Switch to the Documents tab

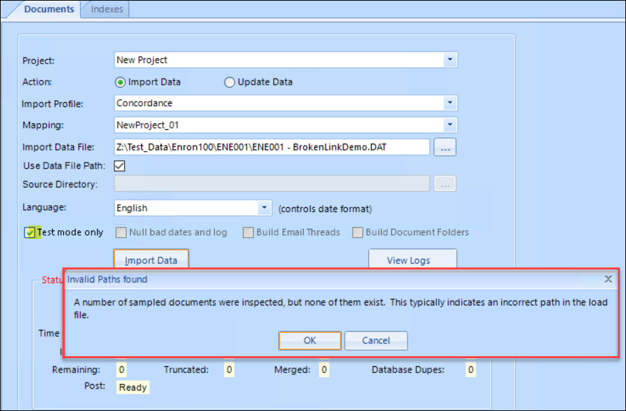click(47, 9)
